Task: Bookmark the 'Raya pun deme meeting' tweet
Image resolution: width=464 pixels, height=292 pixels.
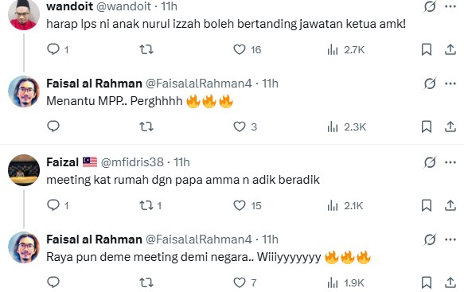Action: 427,282
